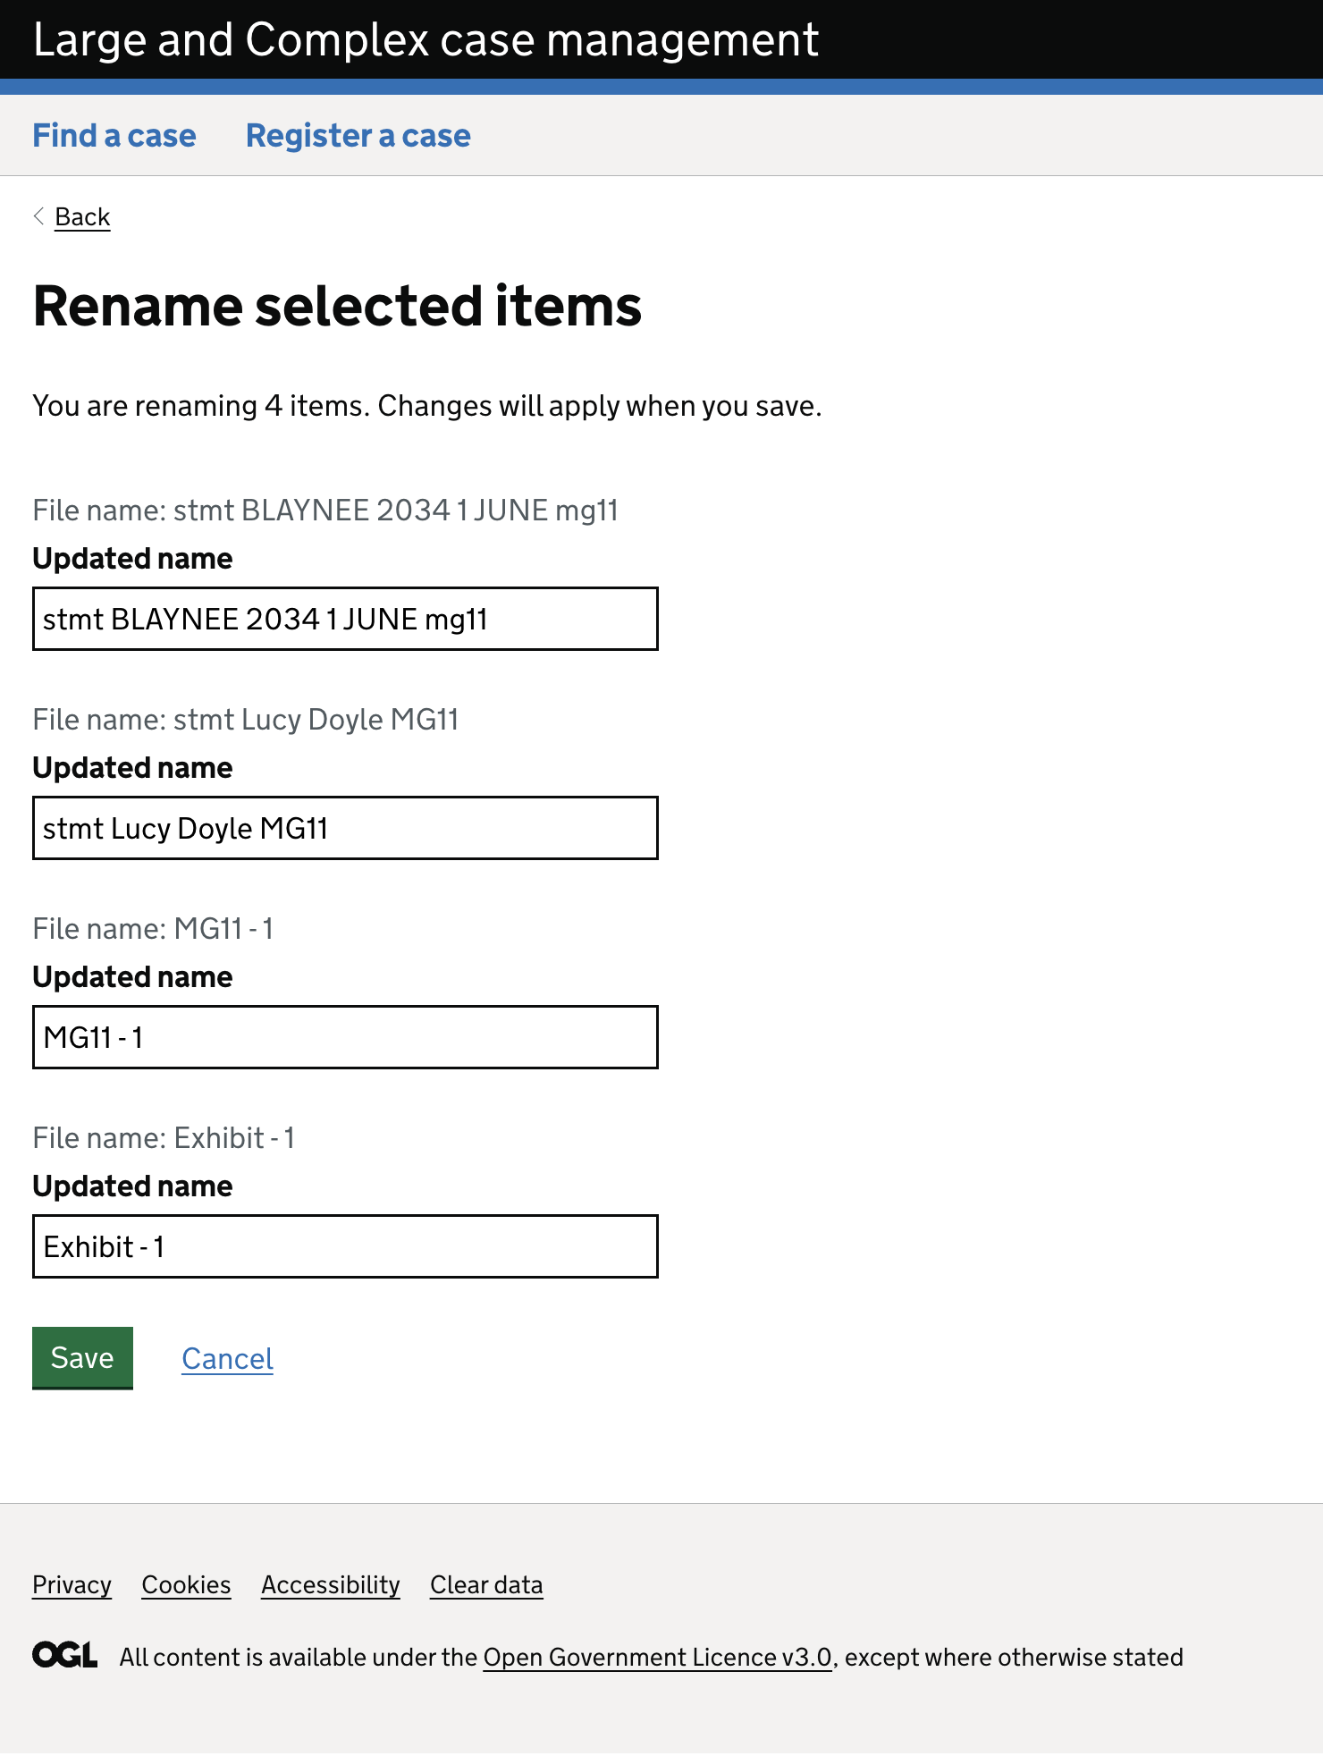This screenshot has height=1756, width=1323.
Task: Click the Large and Complex case management header title
Action: click(426, 40)
